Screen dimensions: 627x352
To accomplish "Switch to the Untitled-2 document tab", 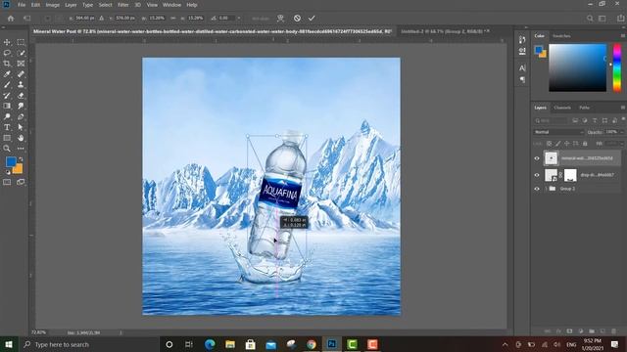I will [x=443, y=31].
